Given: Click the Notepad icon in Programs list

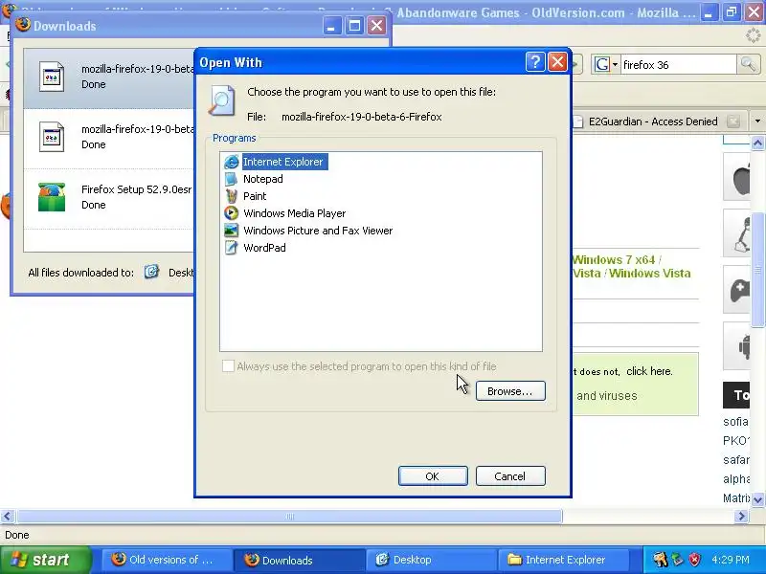Looking at the screenshot, I should (231, 179).
